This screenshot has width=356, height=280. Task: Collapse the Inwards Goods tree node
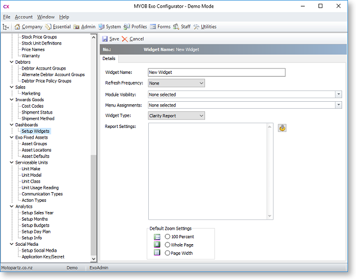12,100
